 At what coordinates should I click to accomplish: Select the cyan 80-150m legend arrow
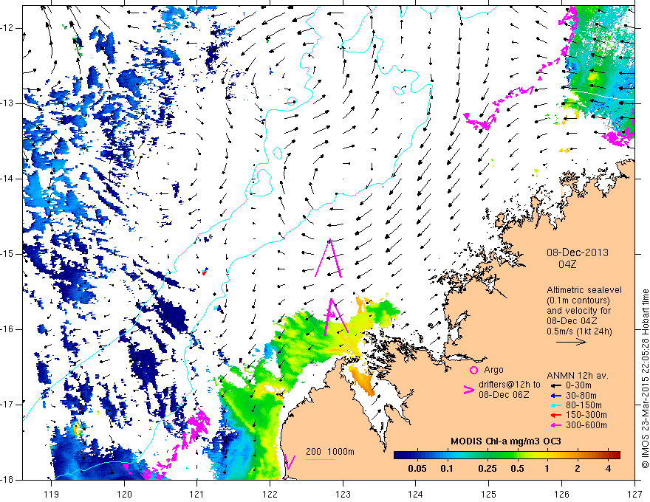coord(555,405)
